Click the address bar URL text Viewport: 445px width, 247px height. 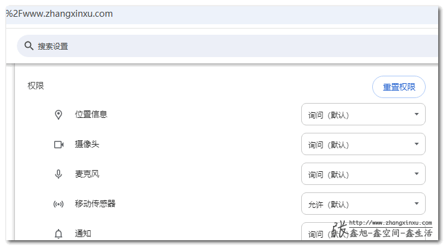click(x=59, y=14)
